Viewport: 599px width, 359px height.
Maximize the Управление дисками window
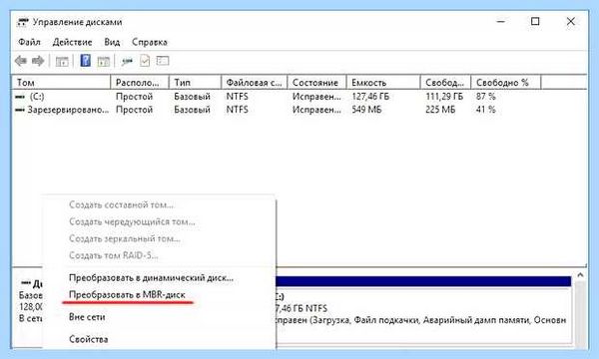tap(535, 21)
